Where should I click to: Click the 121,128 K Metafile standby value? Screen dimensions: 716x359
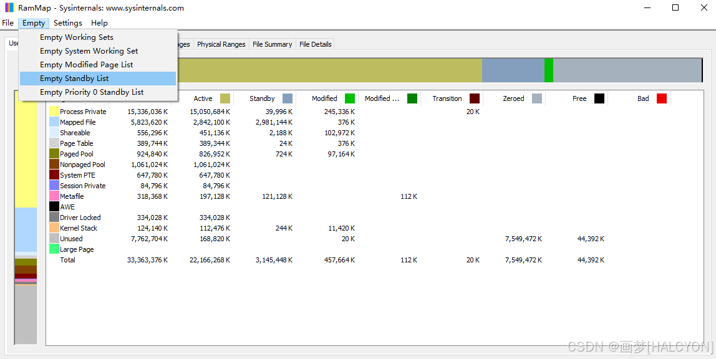277,196
